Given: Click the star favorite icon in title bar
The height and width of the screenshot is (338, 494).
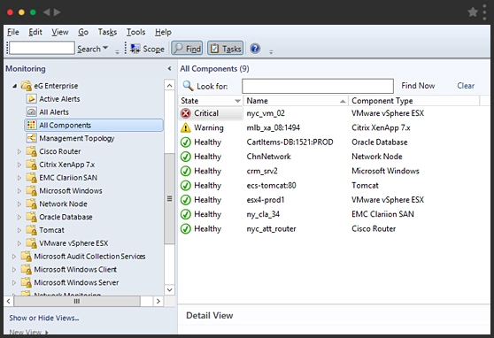Looking at the screenshot, I should [x=473, y=12].
